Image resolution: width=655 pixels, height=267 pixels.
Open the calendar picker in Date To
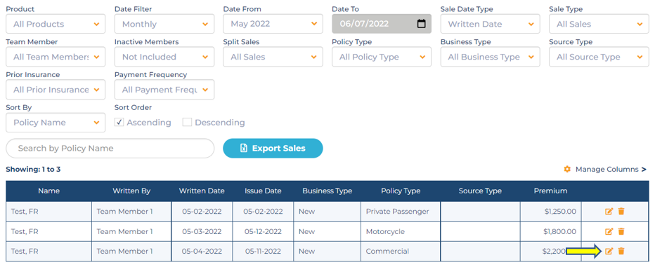422,24
